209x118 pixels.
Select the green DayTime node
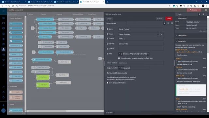point(43,77)
